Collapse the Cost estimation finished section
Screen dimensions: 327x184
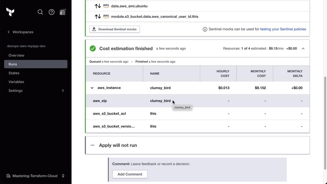click(x=303, y=49)
